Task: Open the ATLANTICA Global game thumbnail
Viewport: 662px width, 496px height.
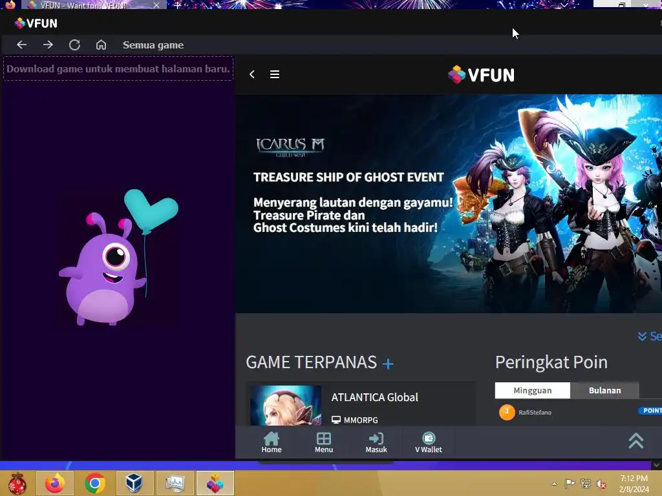Action: tap(286, 406)
